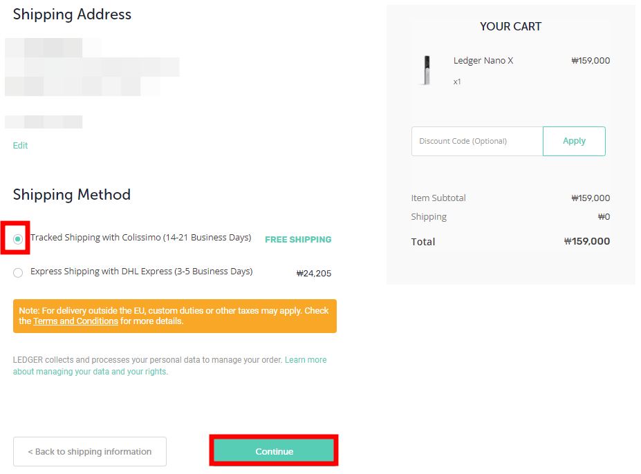The width and height of the screenshot is (641, 474).
Task: Click the Total ₩159,000 amount
Action: [x=586, y=241]
